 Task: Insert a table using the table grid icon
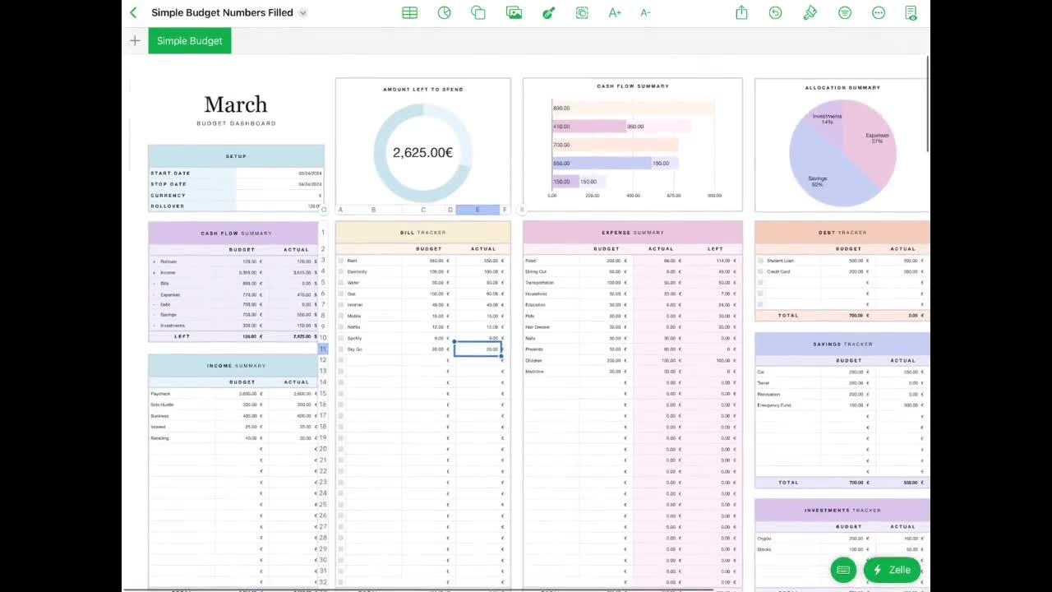[409, 12]
